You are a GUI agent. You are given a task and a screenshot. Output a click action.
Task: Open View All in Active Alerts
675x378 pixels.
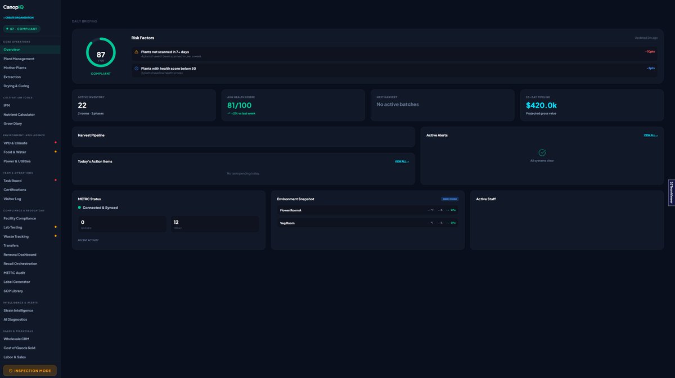pyautogui.click(x=651, y=135)
